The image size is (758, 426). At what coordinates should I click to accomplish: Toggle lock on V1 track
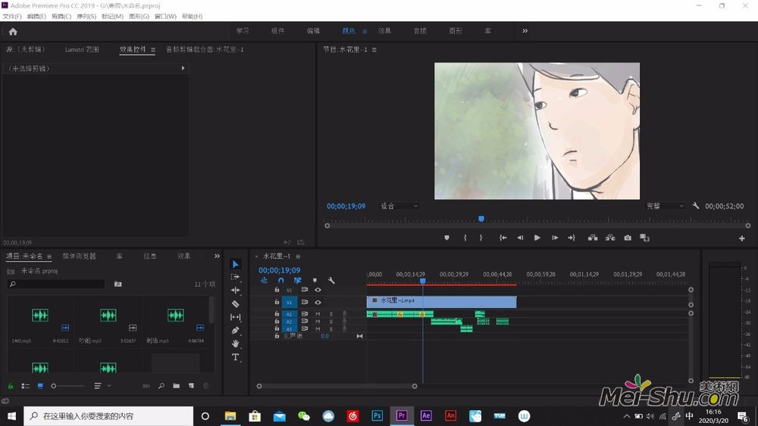coord(277,302)
